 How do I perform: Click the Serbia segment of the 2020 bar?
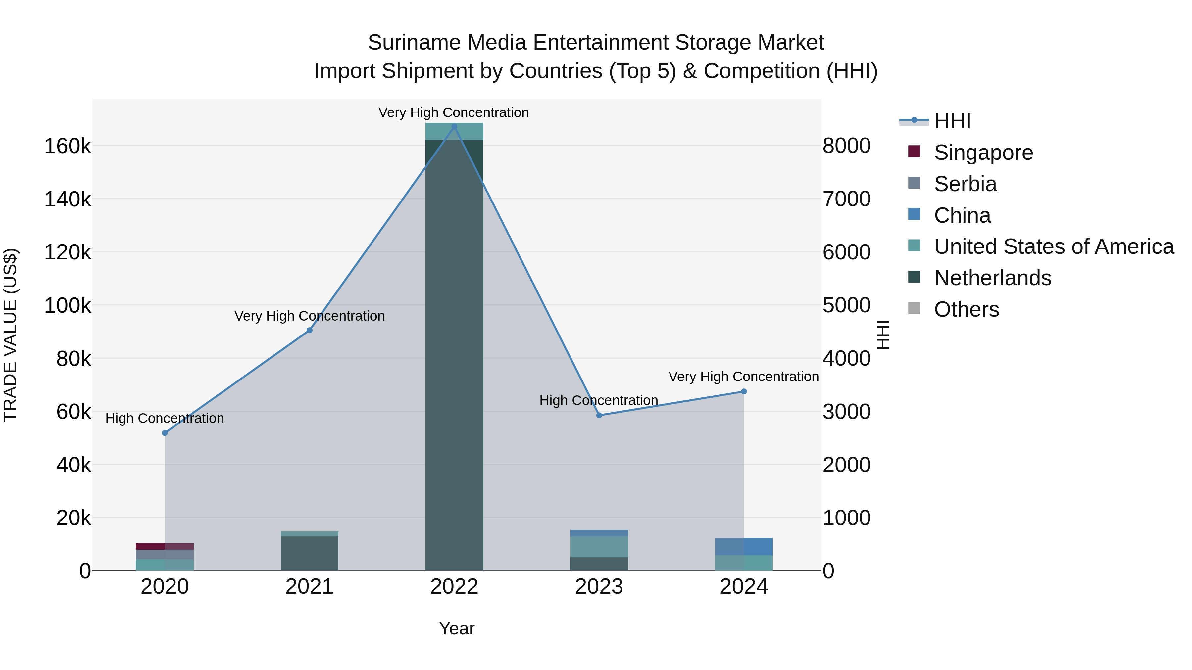click(x=165, y=555)
